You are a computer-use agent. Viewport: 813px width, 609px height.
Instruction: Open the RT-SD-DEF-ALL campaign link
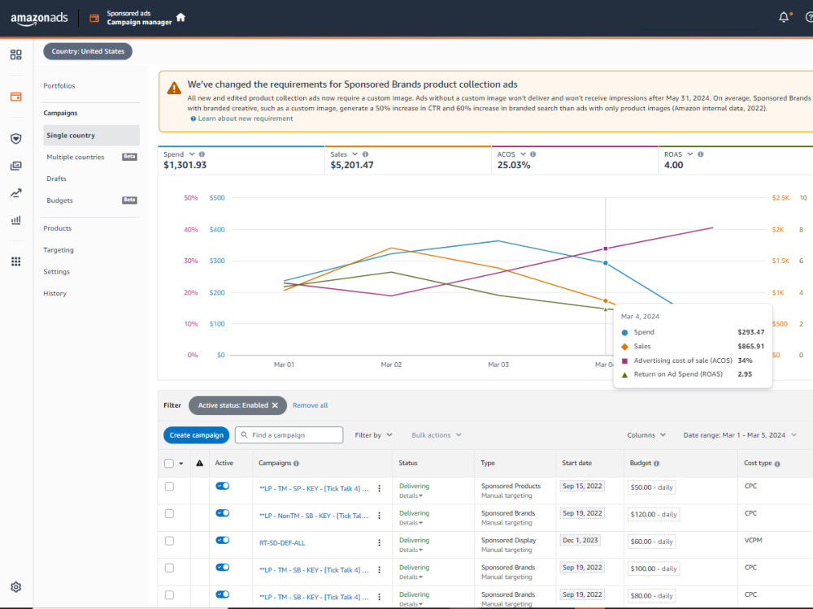[x=282, y=542]
